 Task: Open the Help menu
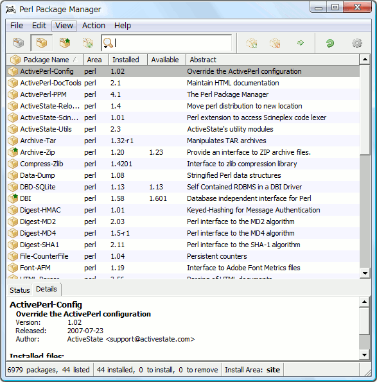click(123, 26)
